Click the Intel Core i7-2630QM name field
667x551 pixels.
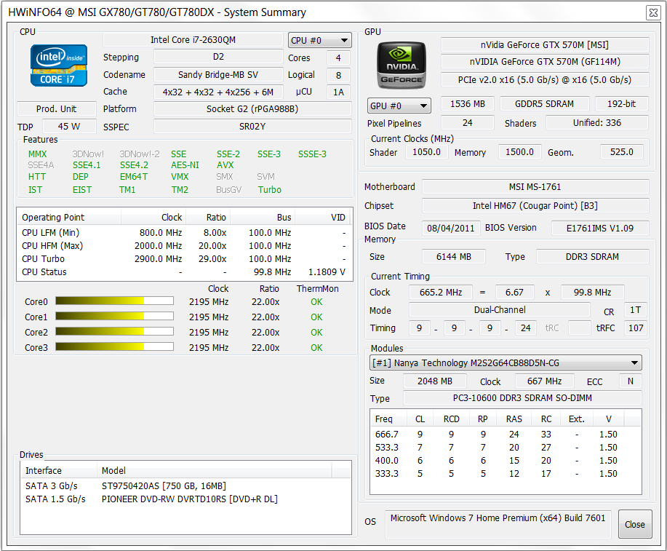click(x=193, y=39)
